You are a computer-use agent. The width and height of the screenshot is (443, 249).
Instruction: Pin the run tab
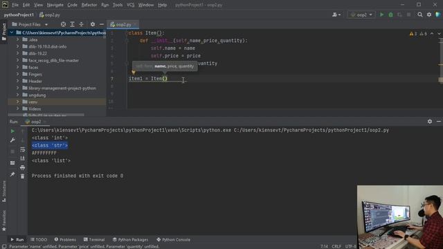click(x=12, y=174)
